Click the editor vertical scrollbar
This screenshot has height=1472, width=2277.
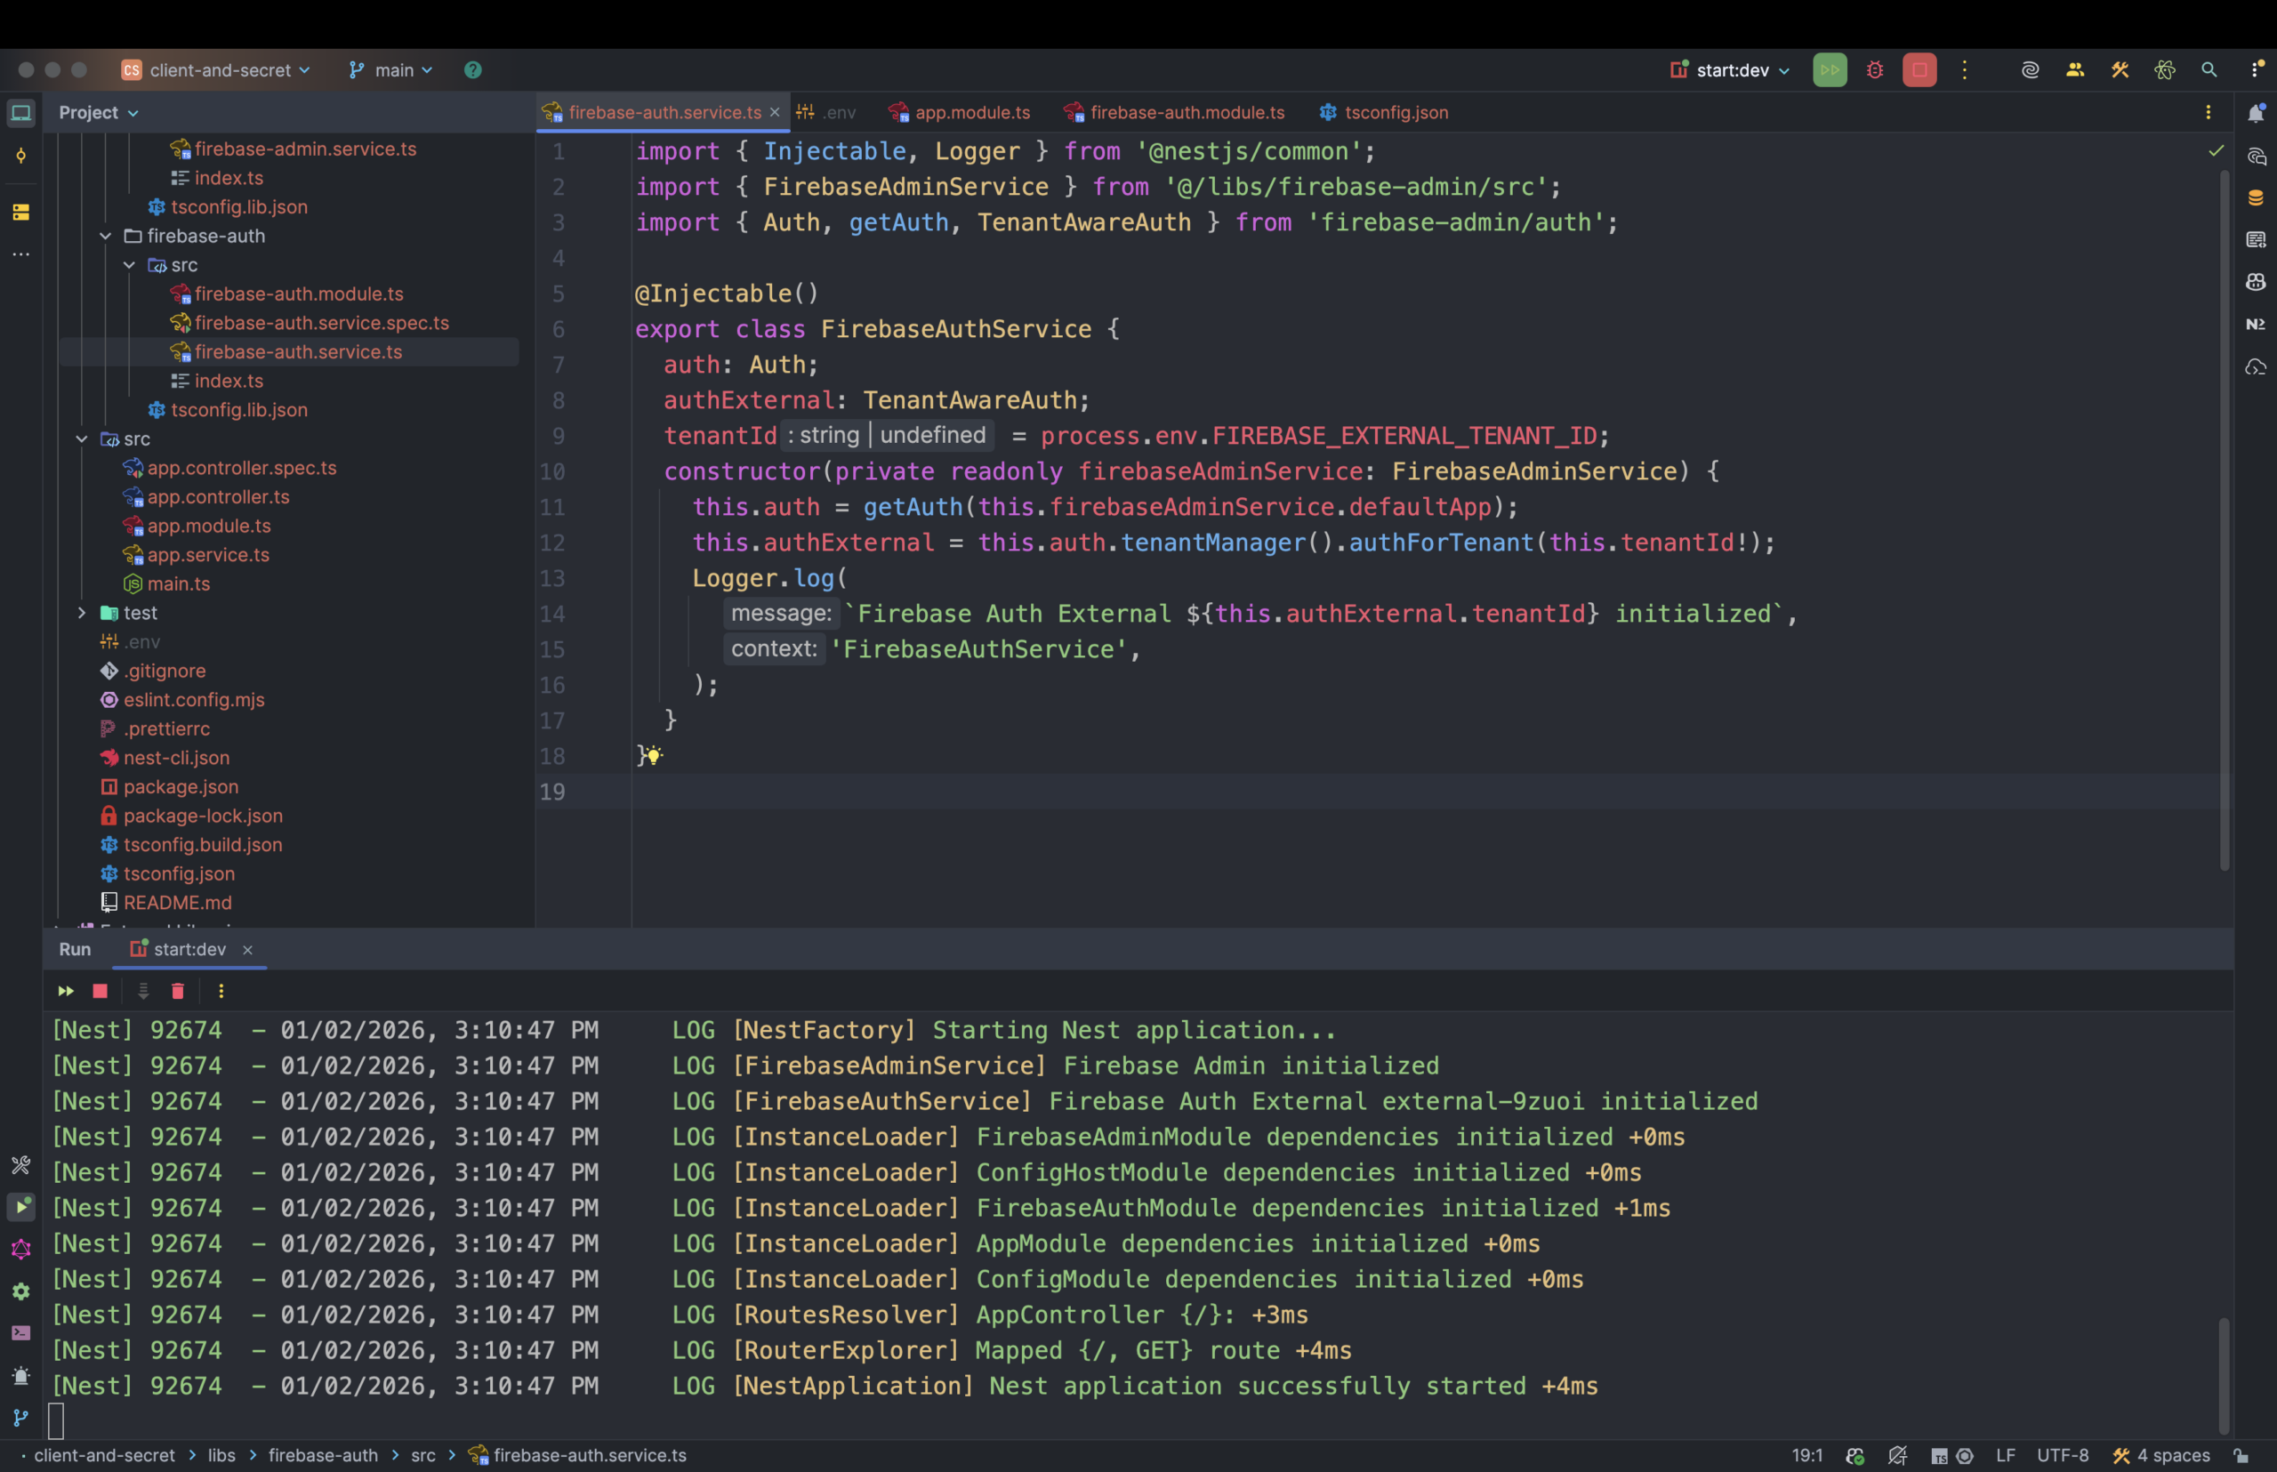(2224, 516)
